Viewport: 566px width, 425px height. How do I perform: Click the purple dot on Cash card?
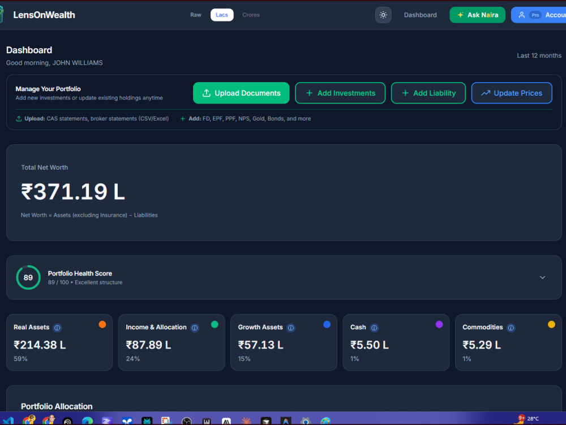(439, 324)
